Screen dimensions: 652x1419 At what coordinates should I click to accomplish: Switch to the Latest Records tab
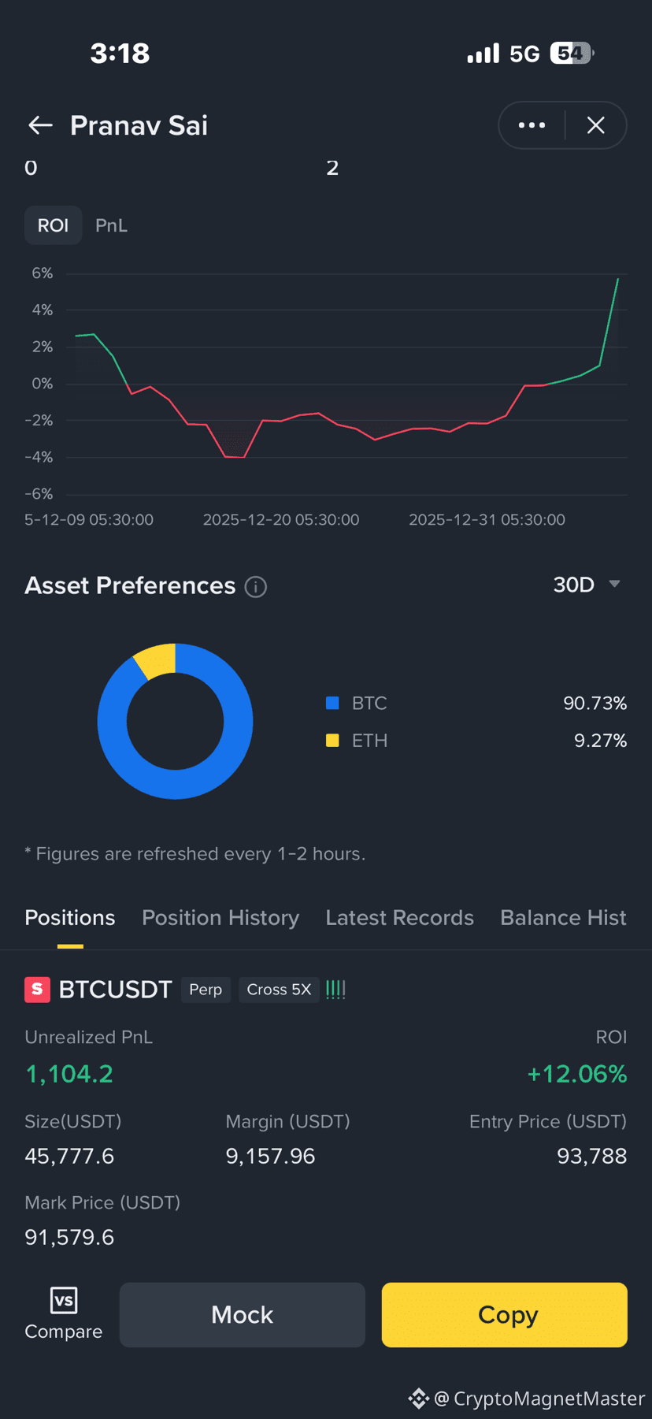pyautogui.click(x=399, y=918)
